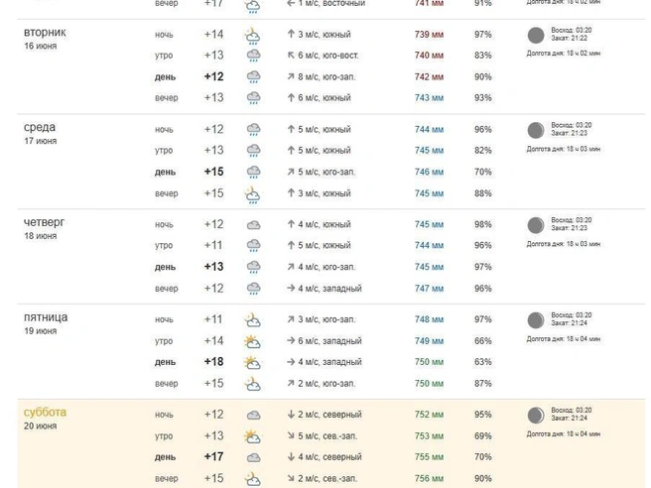Image resolution: width=651 pixels, height=488 pixels.
Task: Click the night cloud icon for Friday evening
Action: pyautogui.click(x=252, y=384)
